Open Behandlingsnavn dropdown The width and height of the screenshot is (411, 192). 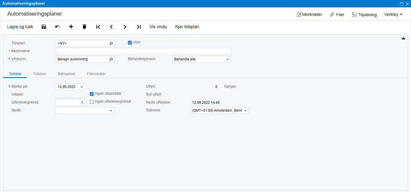click(228, 59)
